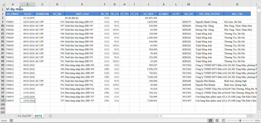Click the SO_HD header cell
Viewport: 261px width, 123px height.
point(57,14)
